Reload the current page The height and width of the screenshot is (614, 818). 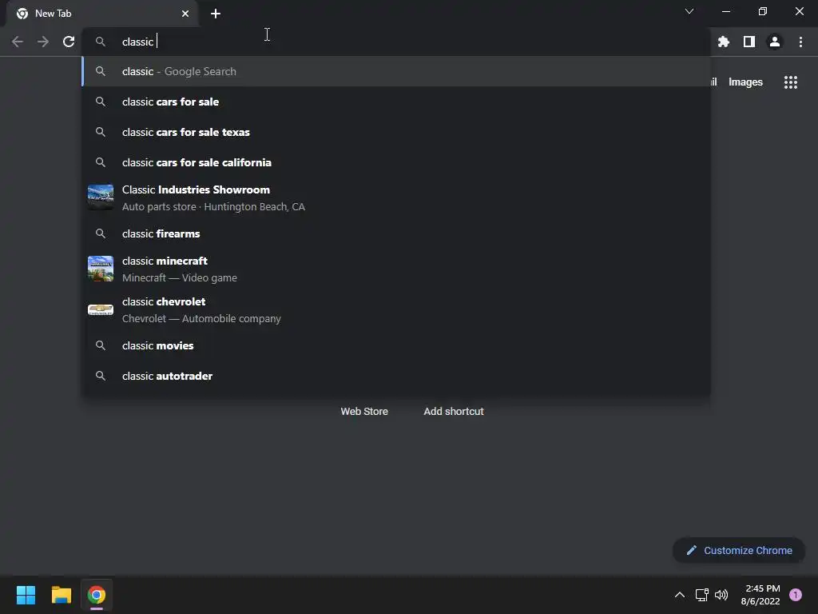click(x=69, y=42)
